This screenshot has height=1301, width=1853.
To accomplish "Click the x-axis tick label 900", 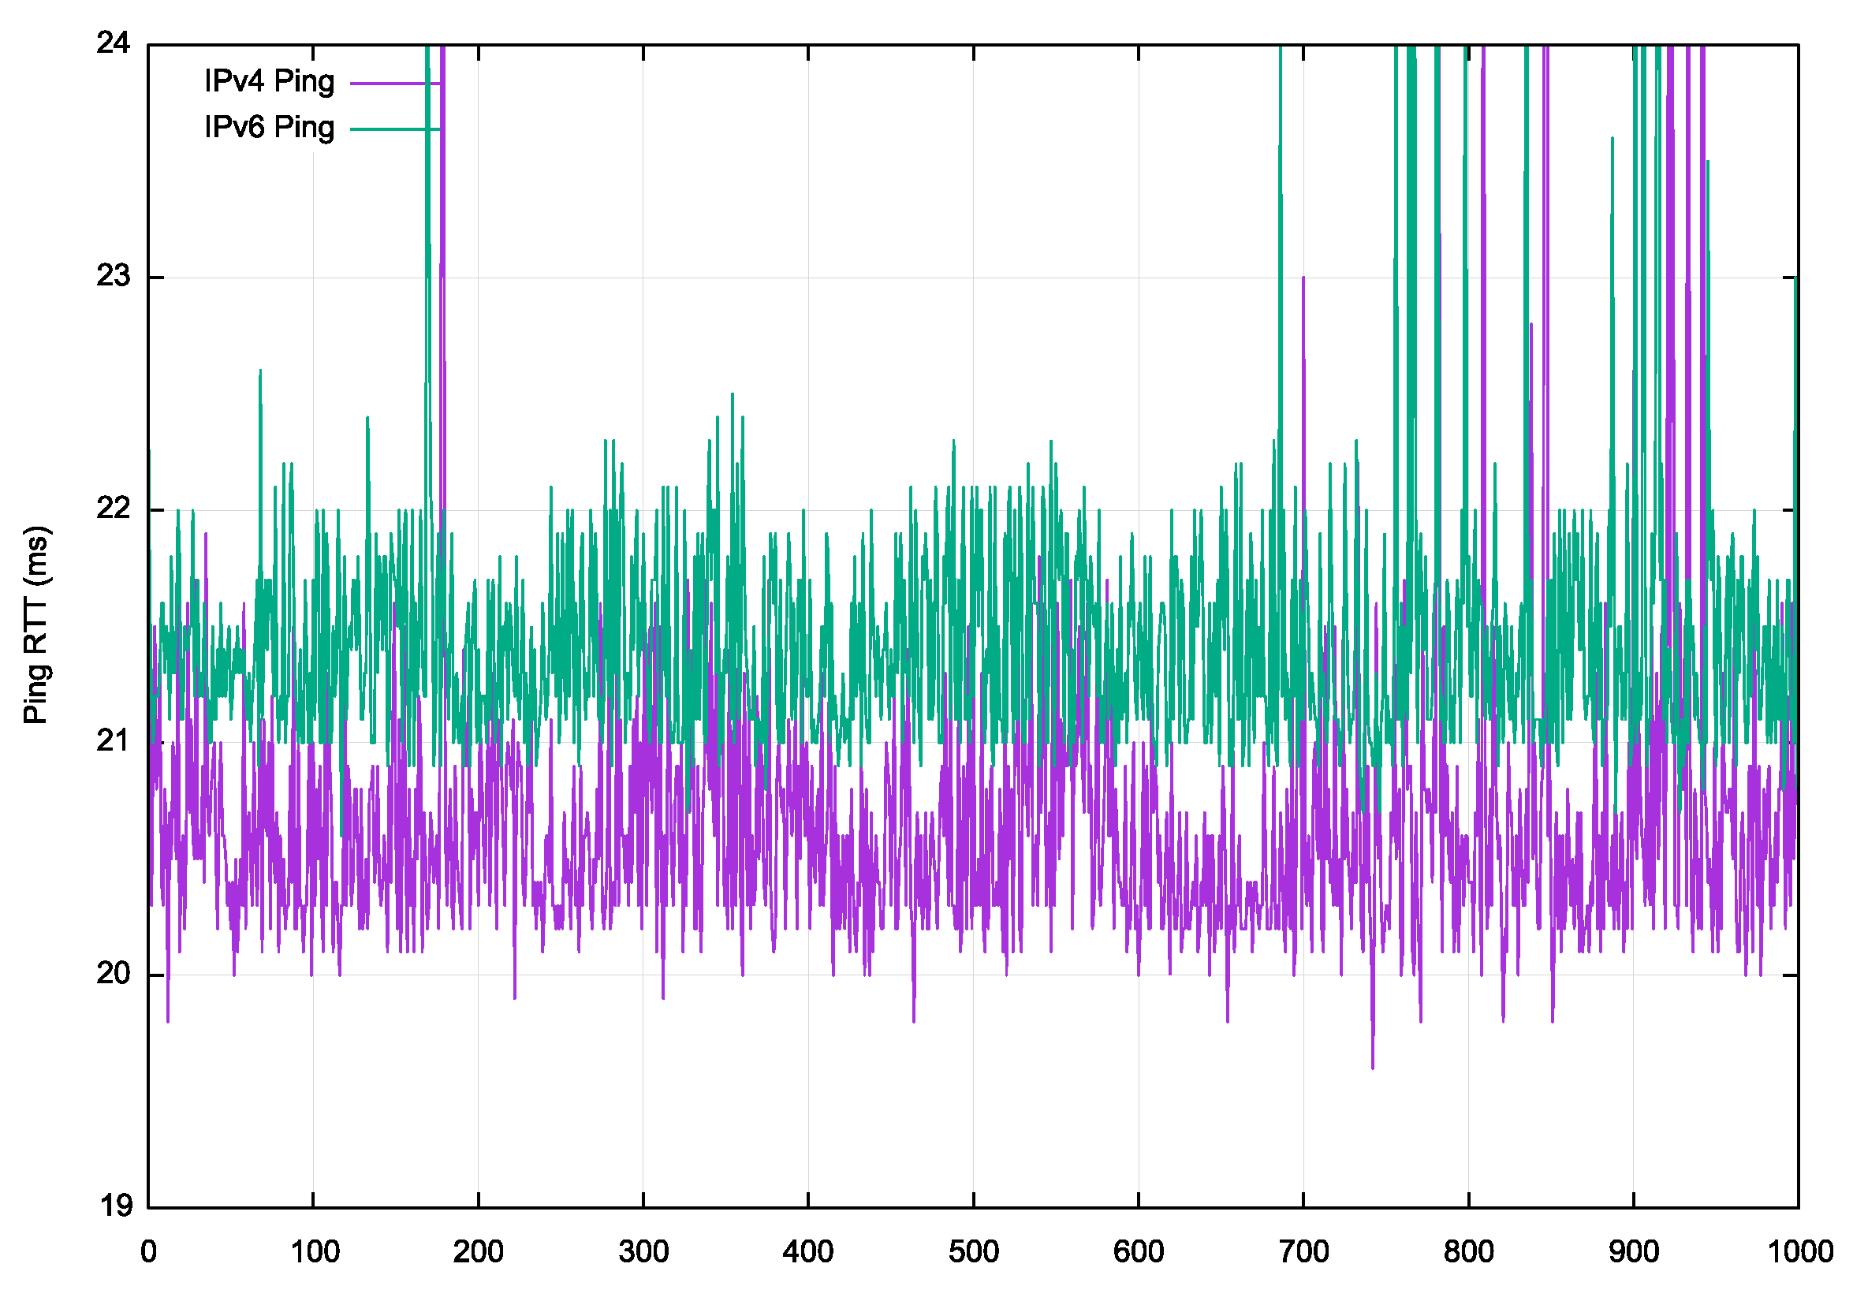I will [1634, 1253].
